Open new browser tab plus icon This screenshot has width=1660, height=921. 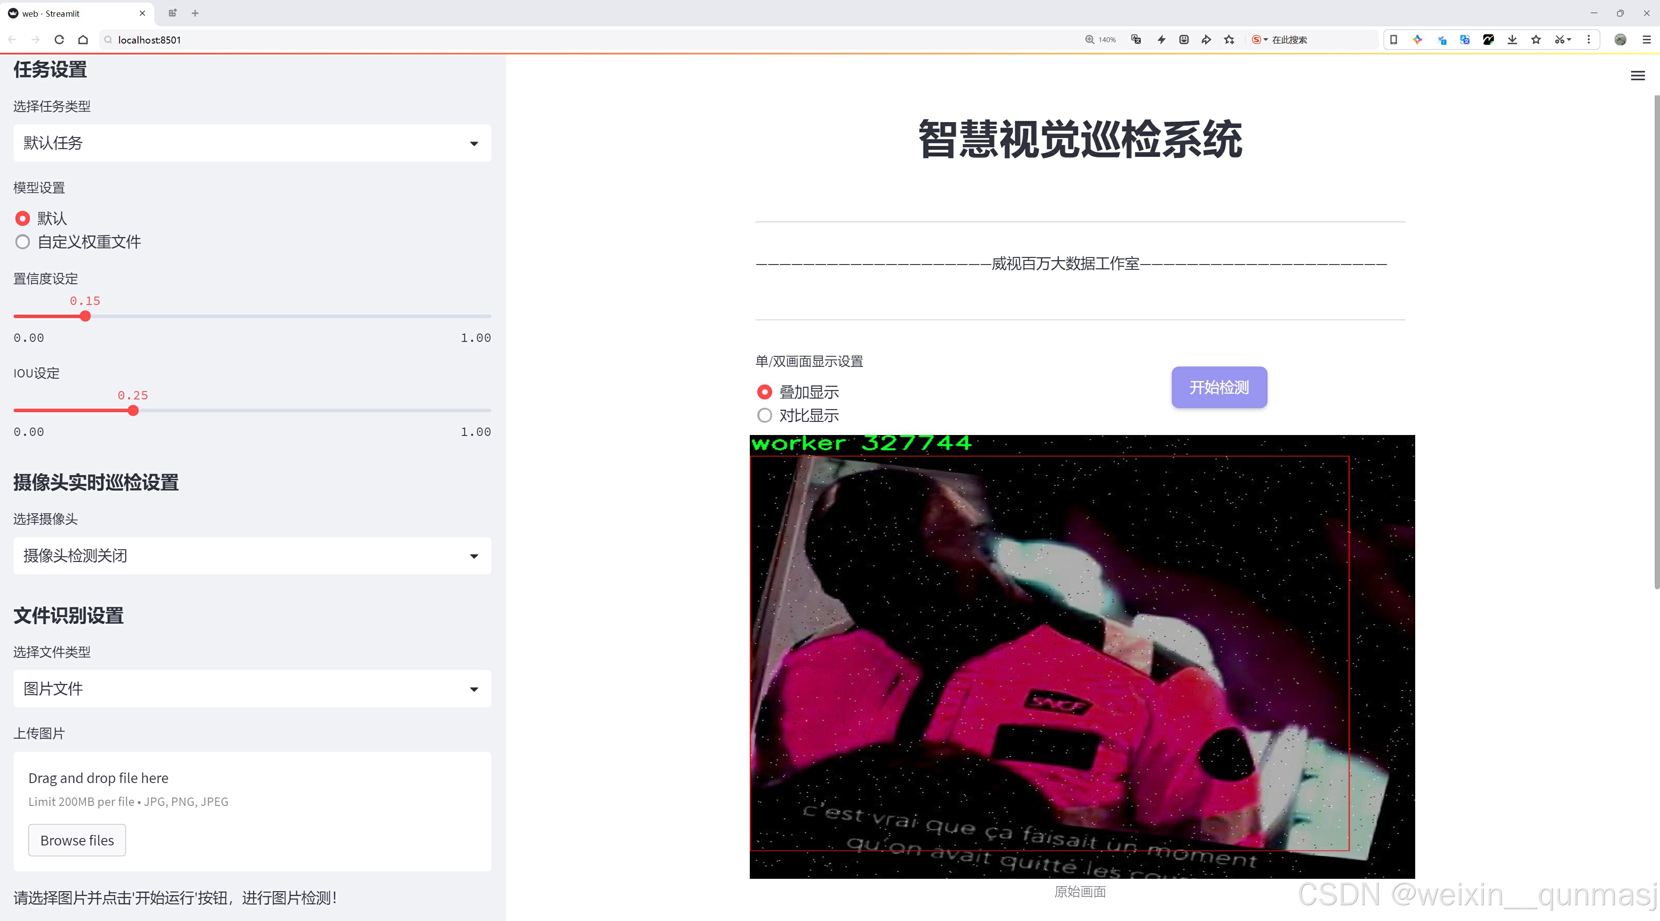click(195, 13)
